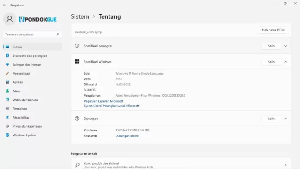Copy device specs with Salin button
The width and height of the screenshot is (300, 169).
coord(271,46)
